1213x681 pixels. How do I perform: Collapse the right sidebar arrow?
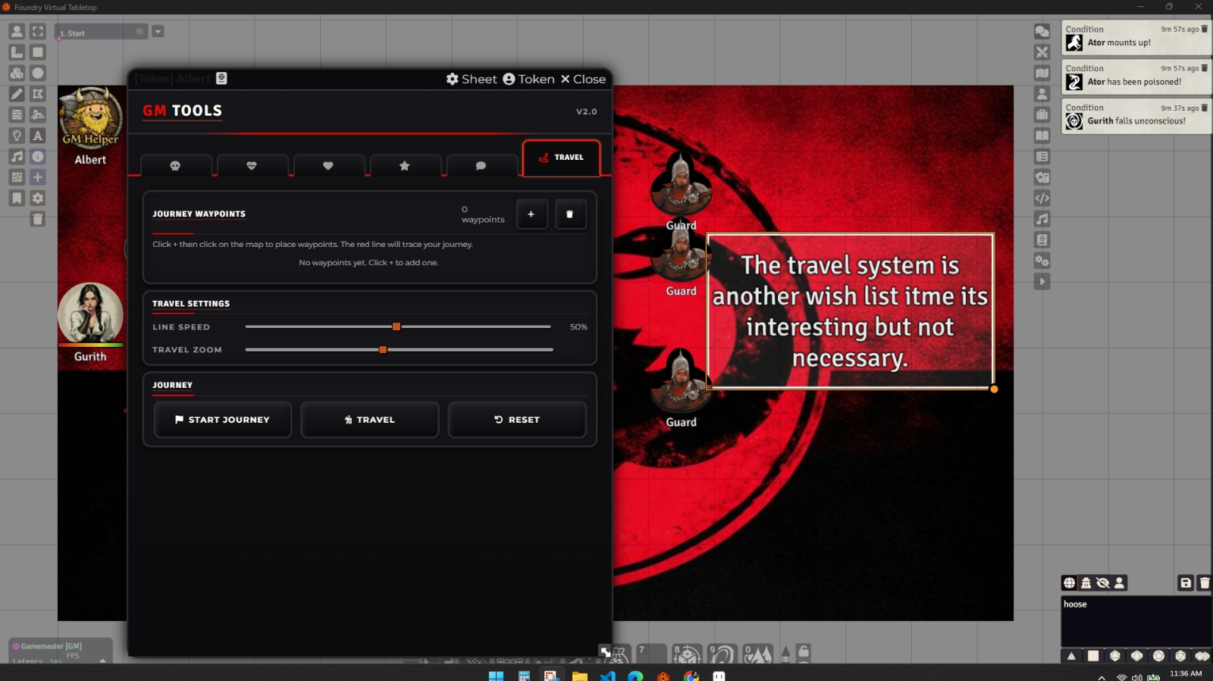[x=1042, y=282]
